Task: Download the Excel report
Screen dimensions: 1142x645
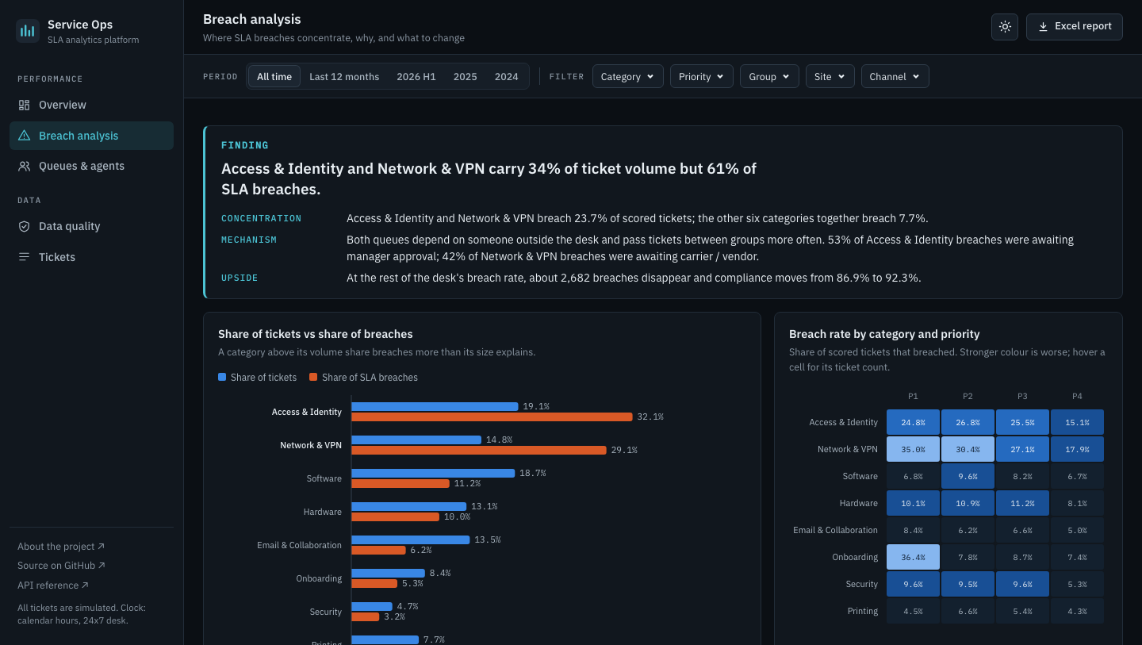Action: tap(1075, 26)
